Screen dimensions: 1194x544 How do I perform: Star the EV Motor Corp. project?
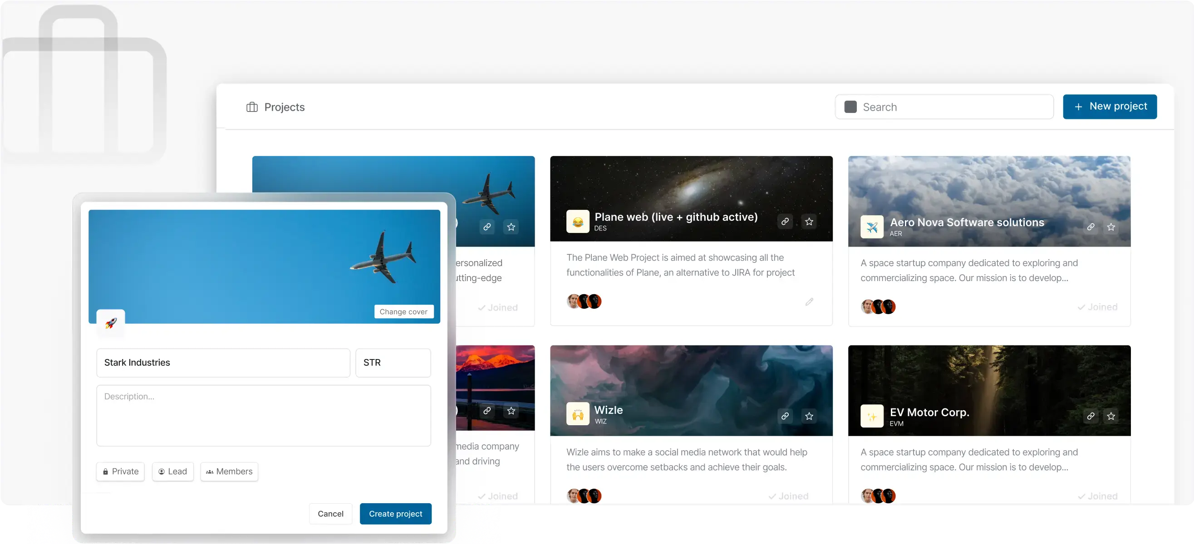(1111, 416)
